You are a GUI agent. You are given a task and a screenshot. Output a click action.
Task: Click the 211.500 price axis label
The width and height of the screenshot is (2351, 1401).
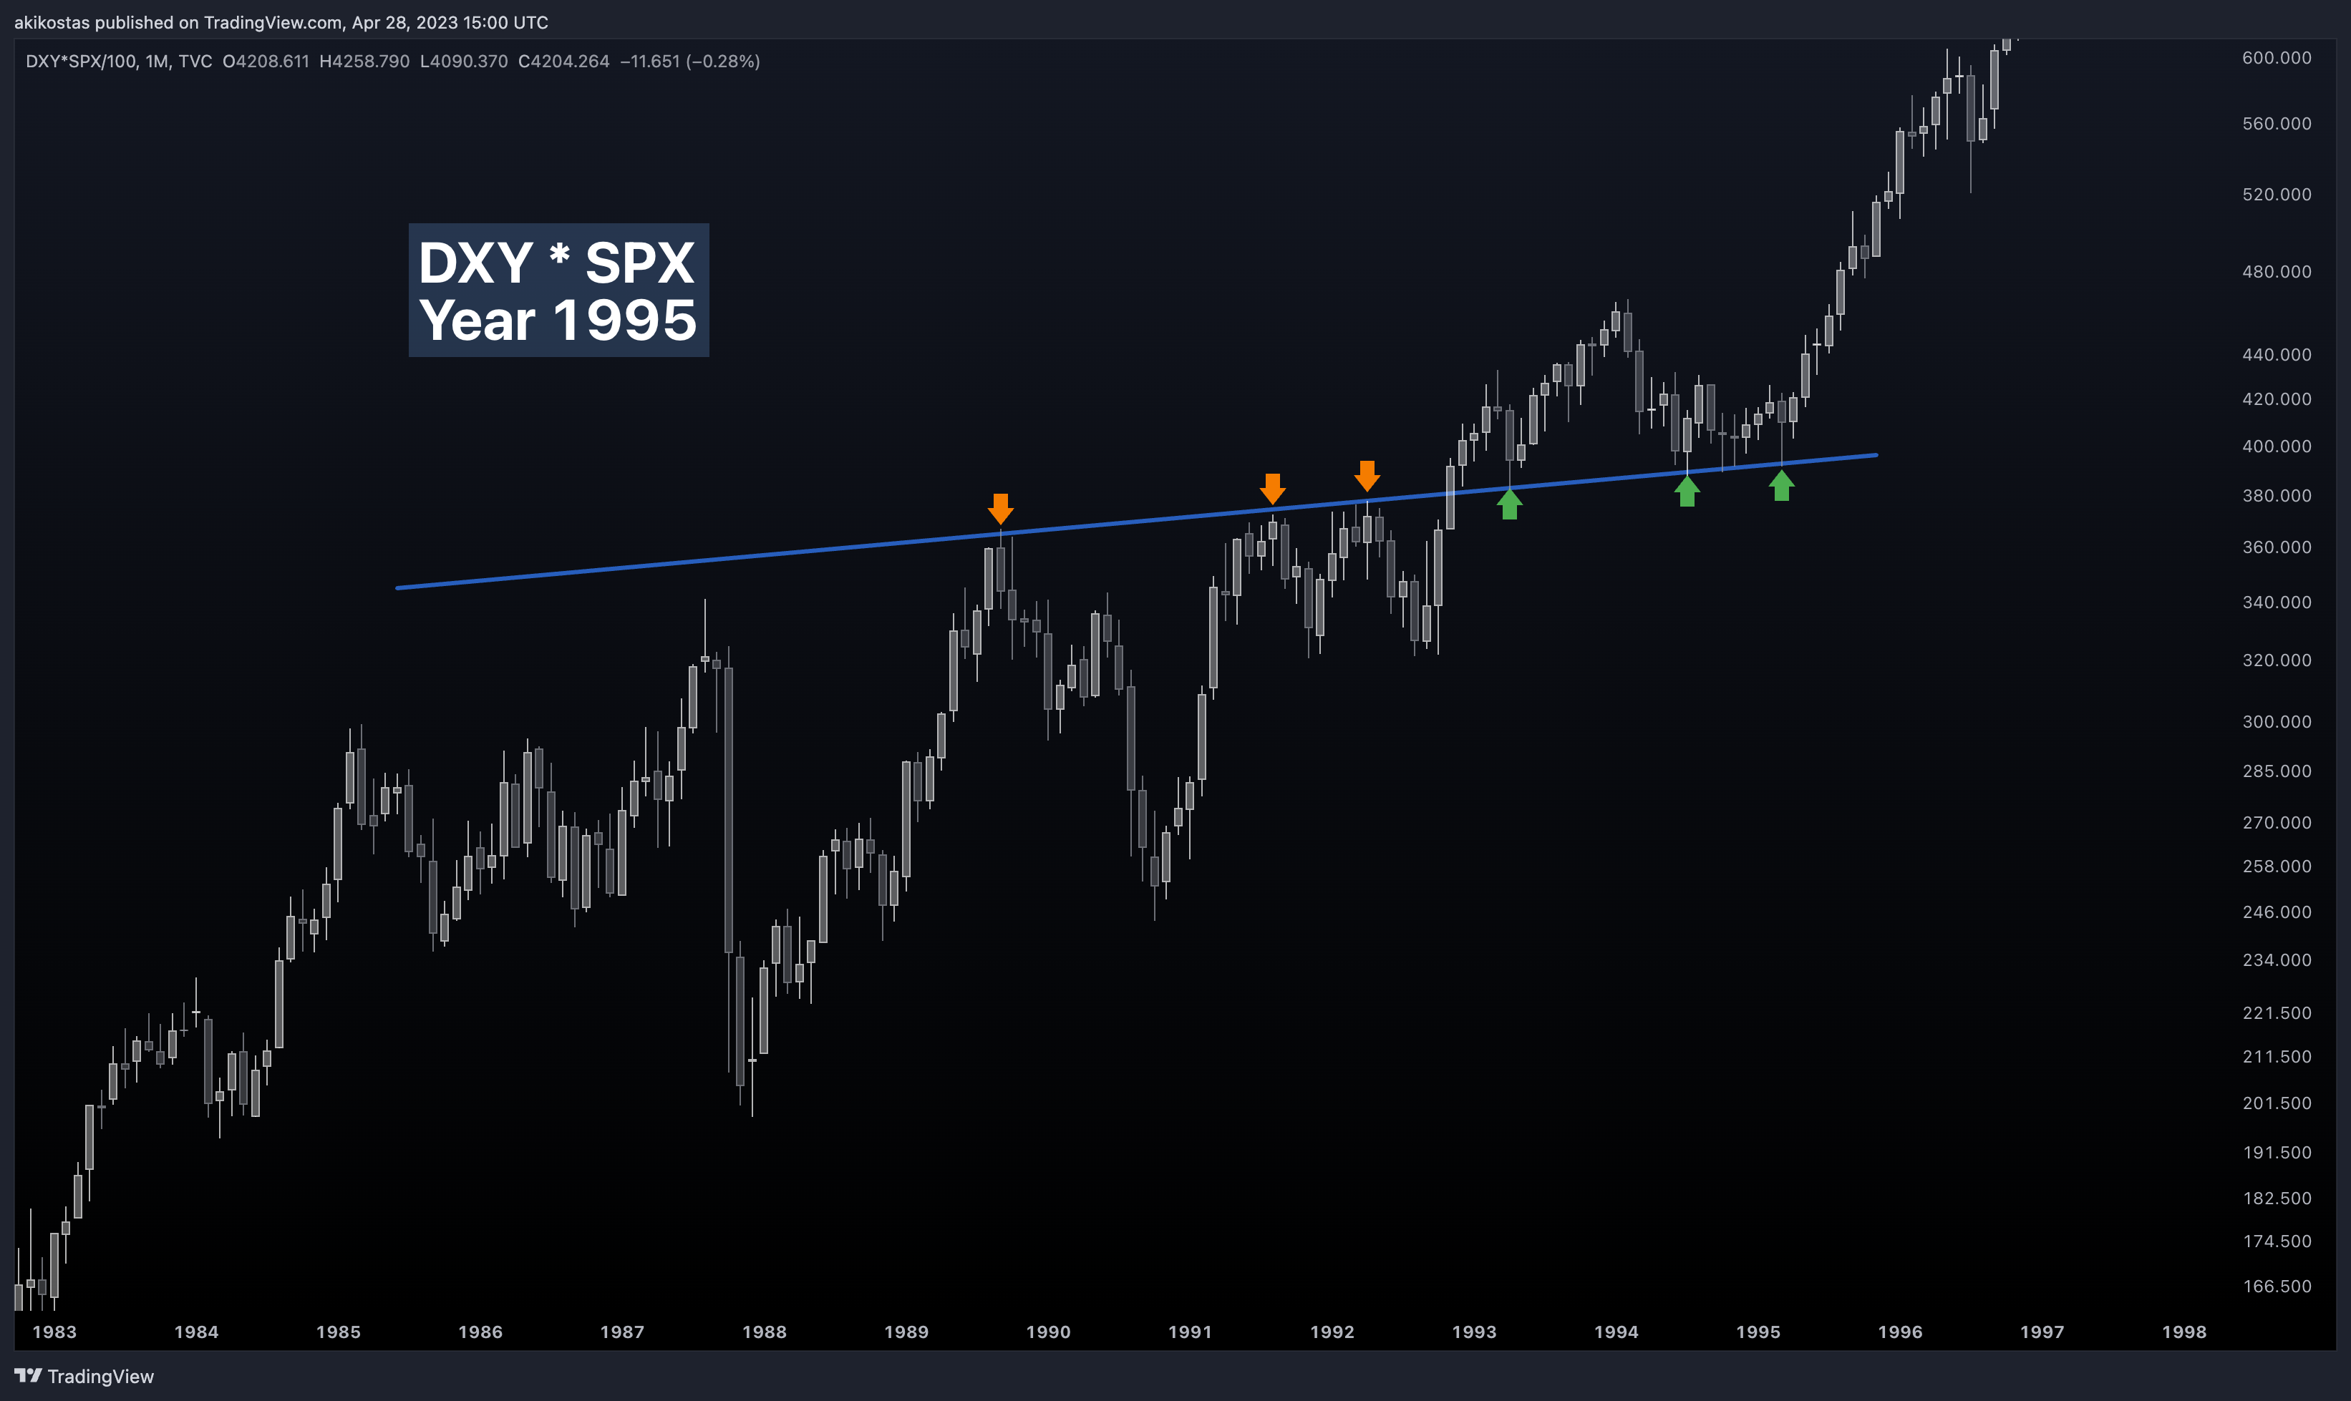click(2277, 1058)
